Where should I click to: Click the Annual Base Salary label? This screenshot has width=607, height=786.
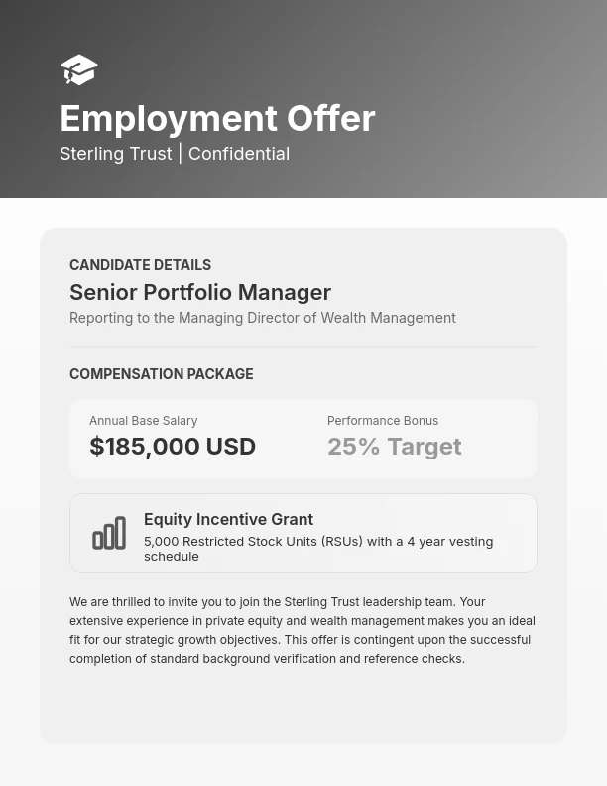coord(143,421)
